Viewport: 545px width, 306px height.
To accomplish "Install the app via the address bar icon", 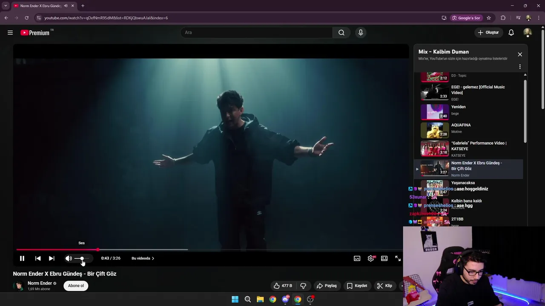I will pos(444,18).
